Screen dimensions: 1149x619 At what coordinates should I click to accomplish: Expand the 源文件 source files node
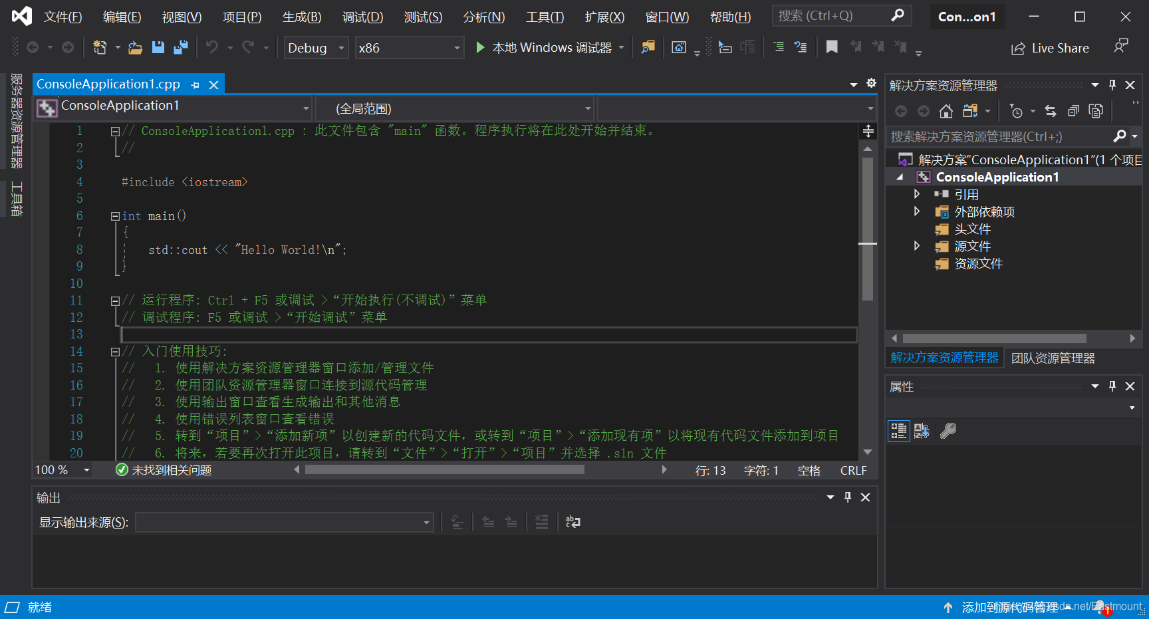[917, 246]
